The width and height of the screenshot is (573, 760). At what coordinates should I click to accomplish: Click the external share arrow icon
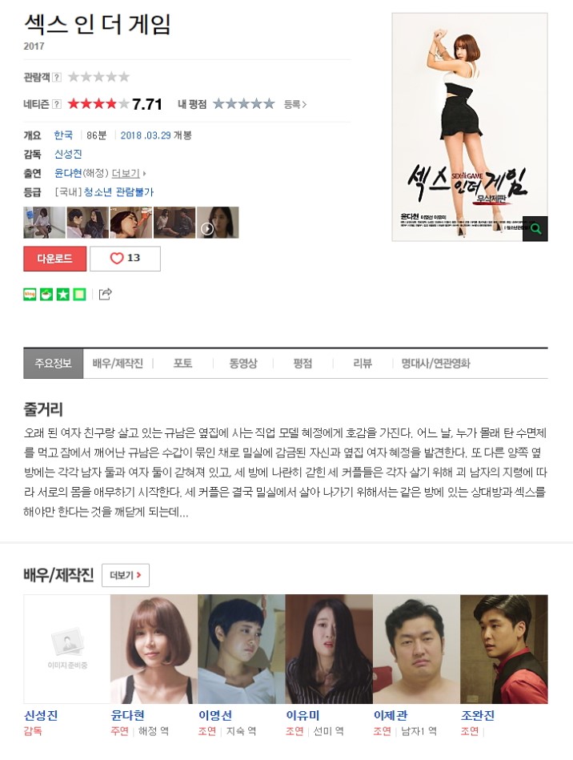105,294
